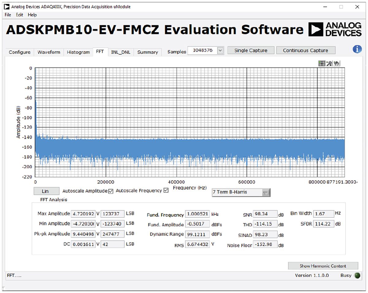Open the 7 Term B-Harris window dropdown
Screen dimensions: 368x293
[x=266, y=193]
